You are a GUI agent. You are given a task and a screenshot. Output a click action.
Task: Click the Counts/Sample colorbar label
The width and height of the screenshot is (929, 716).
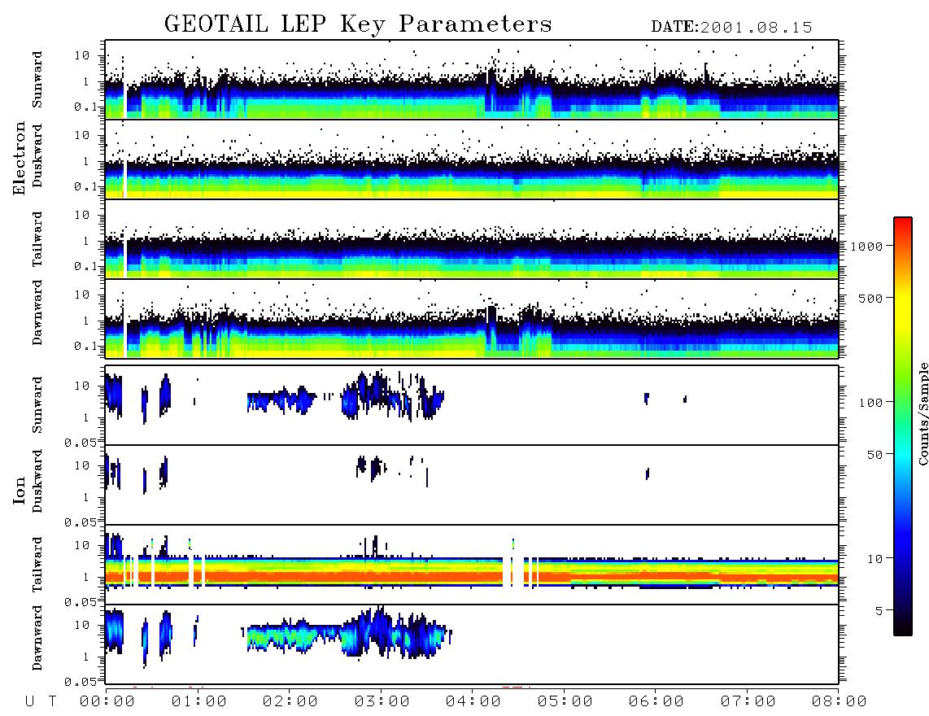(x=922, y=413)
